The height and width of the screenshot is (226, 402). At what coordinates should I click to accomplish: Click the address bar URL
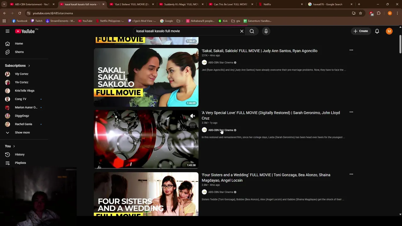tap(53, 13)
